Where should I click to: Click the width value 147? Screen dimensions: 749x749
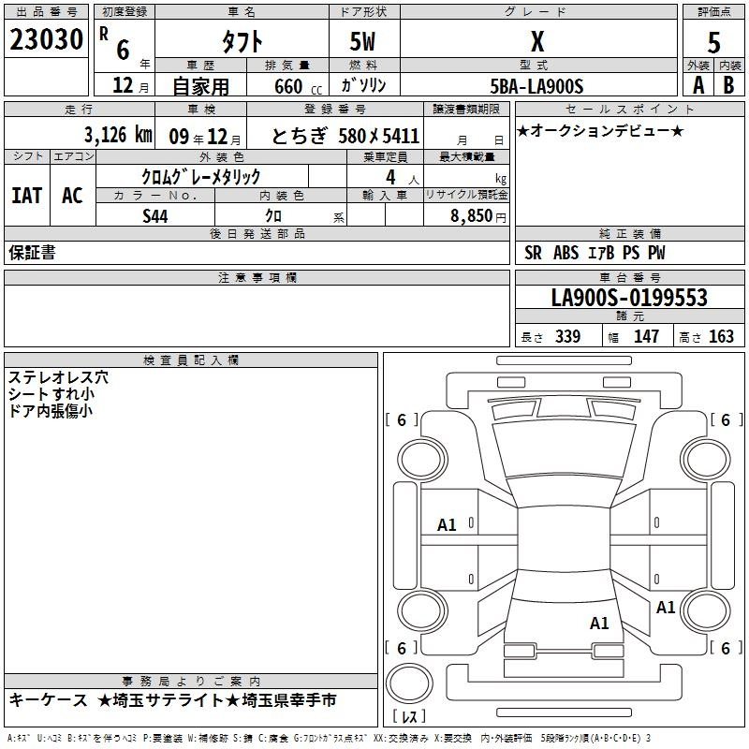tap(646, 336)
